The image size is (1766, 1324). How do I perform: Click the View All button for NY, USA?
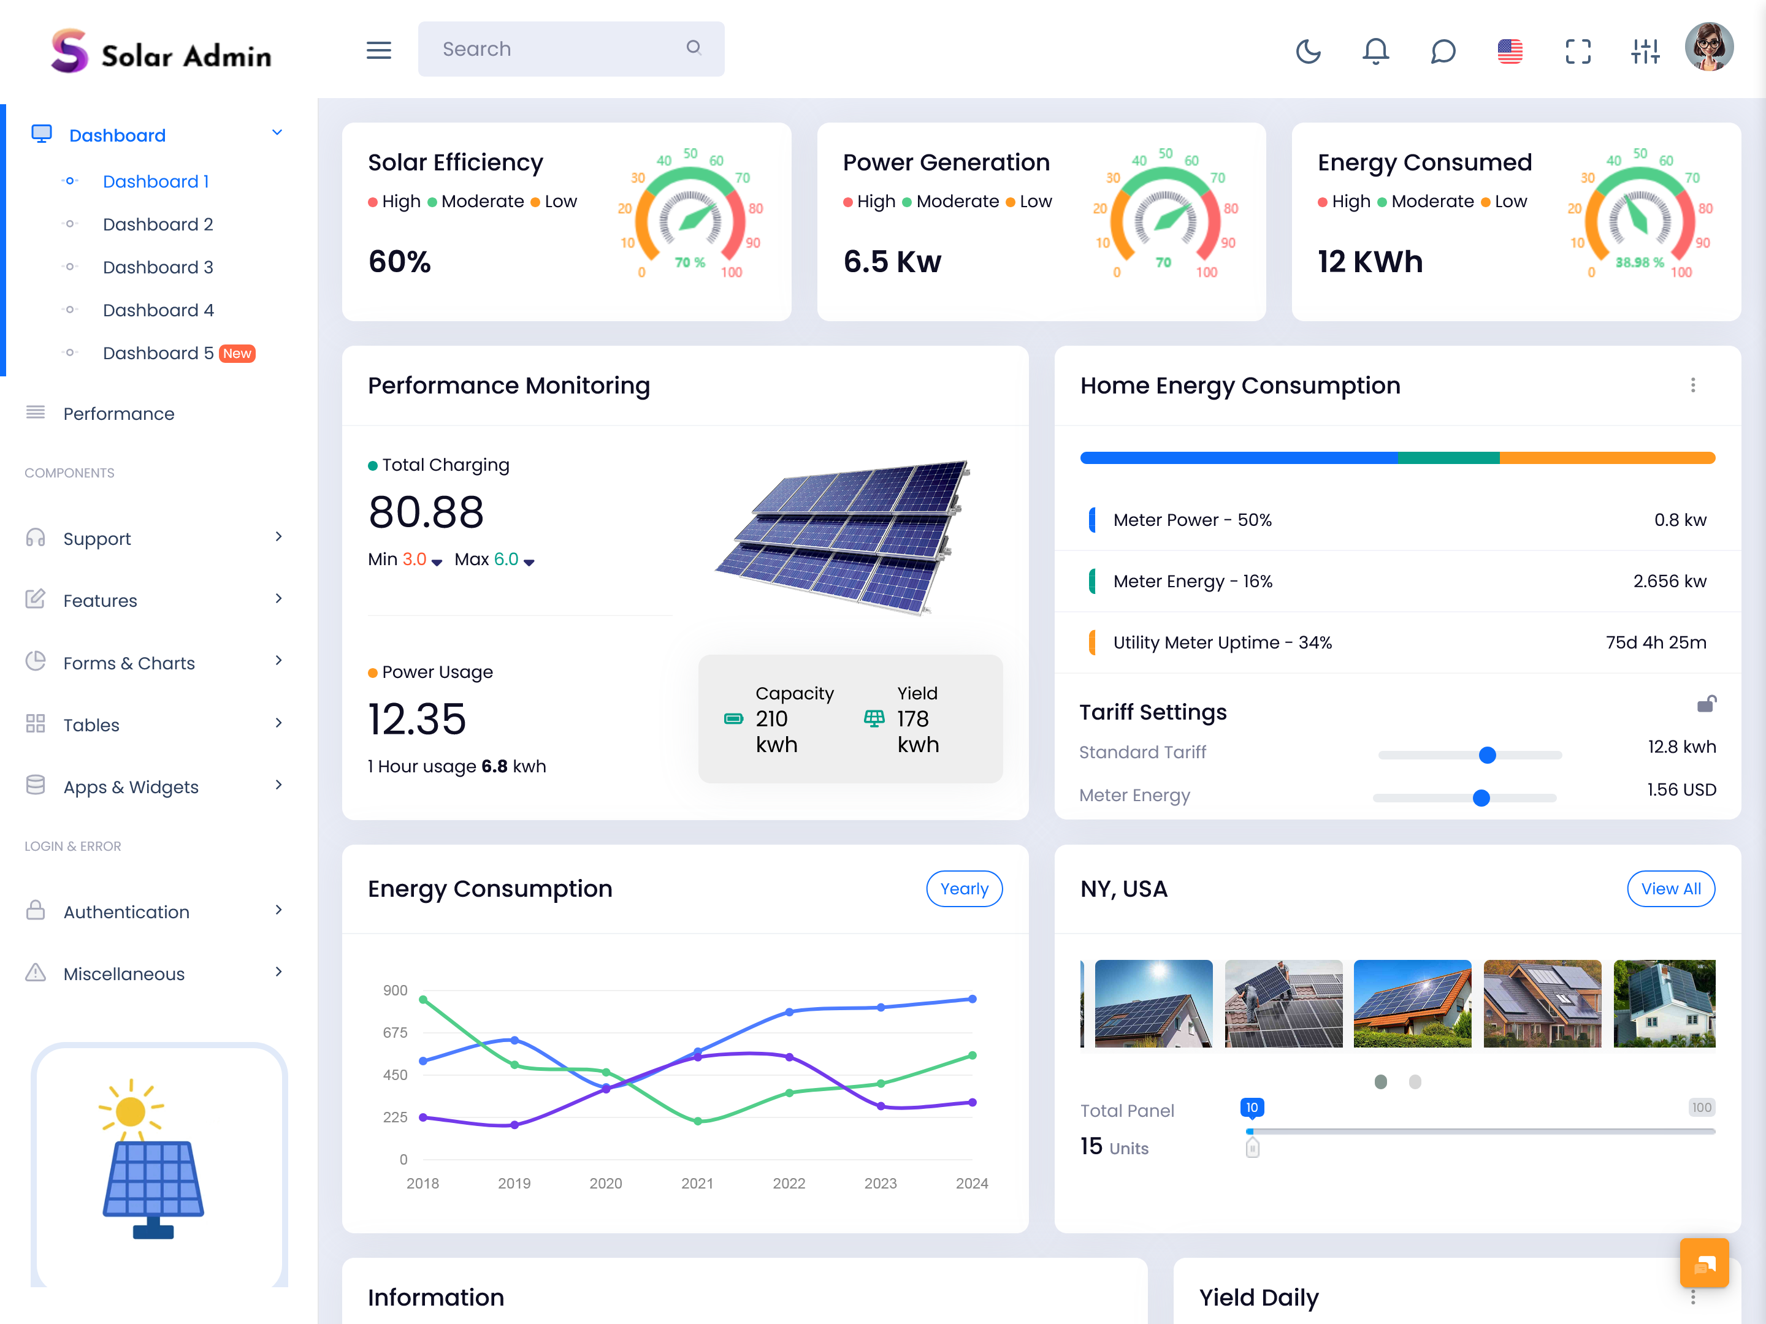pos(1671,888)
